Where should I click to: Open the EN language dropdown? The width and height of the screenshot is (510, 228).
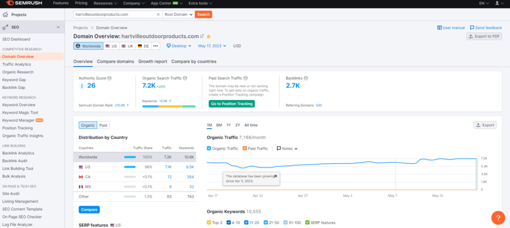click(x=484, y=3)
